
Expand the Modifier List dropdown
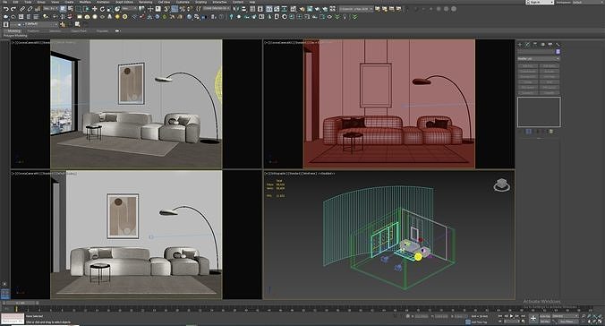coord(539,59)
